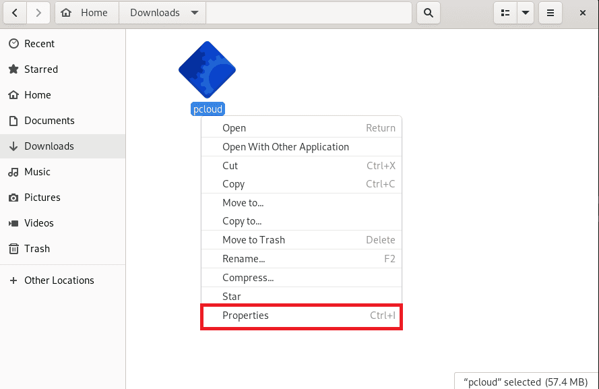The height and width of the screenshot is (389, 599).
Task: Click the Music note icon in sidebar
Action: tap(13, 172)
